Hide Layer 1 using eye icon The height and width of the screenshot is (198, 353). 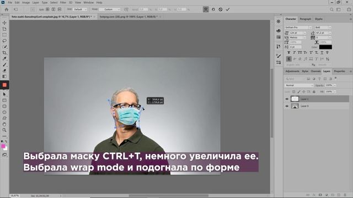click(x=287, y=99)
